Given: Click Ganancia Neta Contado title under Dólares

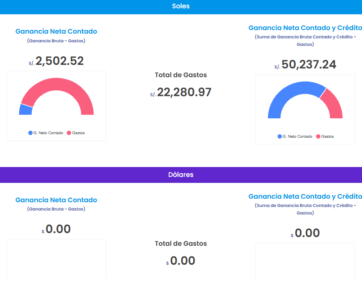Looking at the screenshot, I should (56, 200).
